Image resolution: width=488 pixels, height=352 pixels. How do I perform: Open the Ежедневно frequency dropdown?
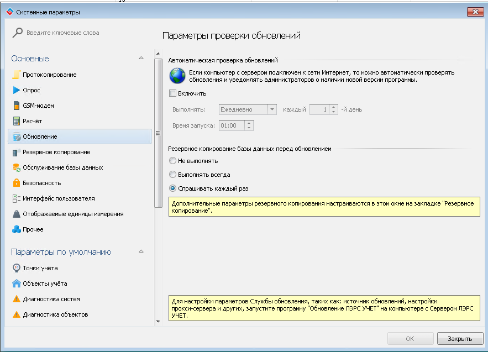272,109
